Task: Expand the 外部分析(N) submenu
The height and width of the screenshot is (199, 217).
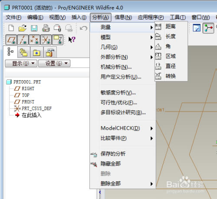Action: (x=122, y=57)
